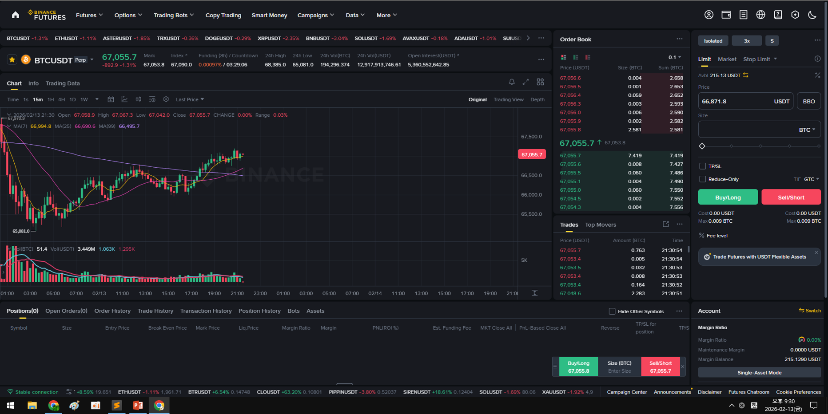Collapse the MA indicator line toggle
This screenshot has width=828, height=414.
pyautogui.click(x=8, y=126)
